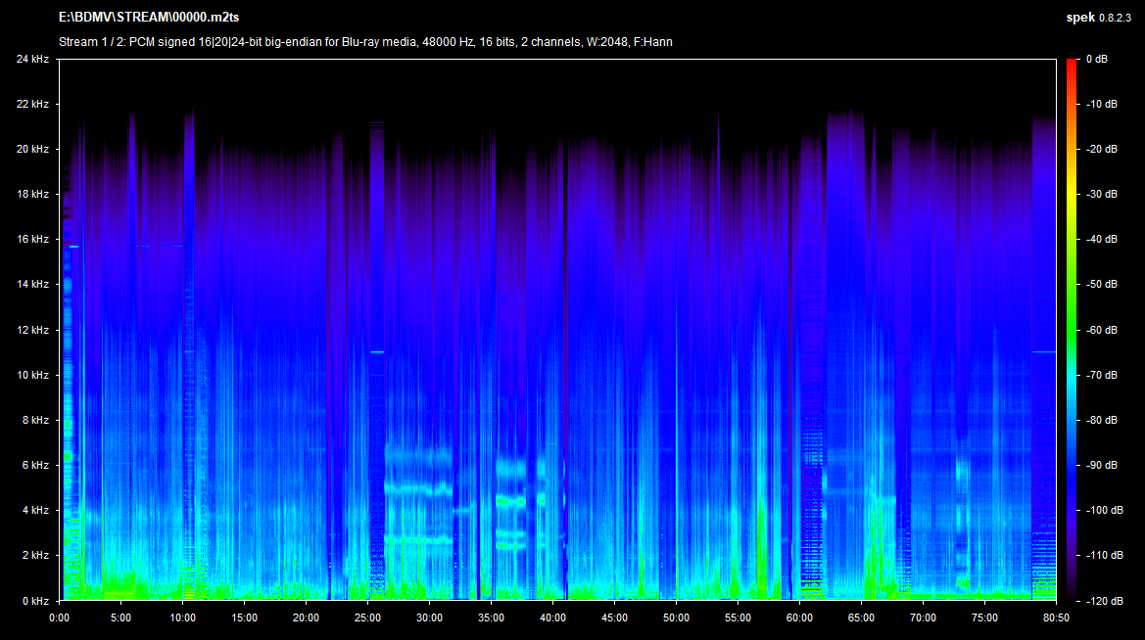This screenshot has height=640, width=1145.
Task: Click the 40:00 time axis label
Action: point(552,617)
